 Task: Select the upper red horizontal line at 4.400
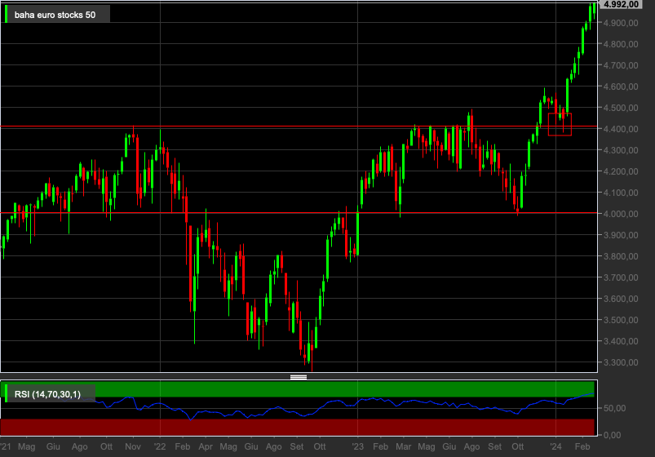(299, 126)
